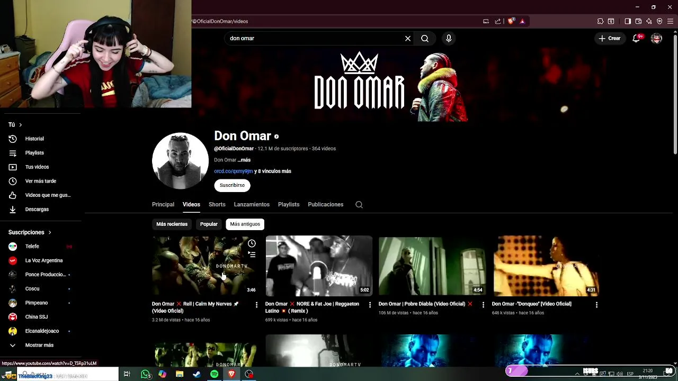Image resolution: width=678 pixels, height=381 pixels.
Task: Click the address bar URL text
Action: pyautogui.click(x=220, y=21)
